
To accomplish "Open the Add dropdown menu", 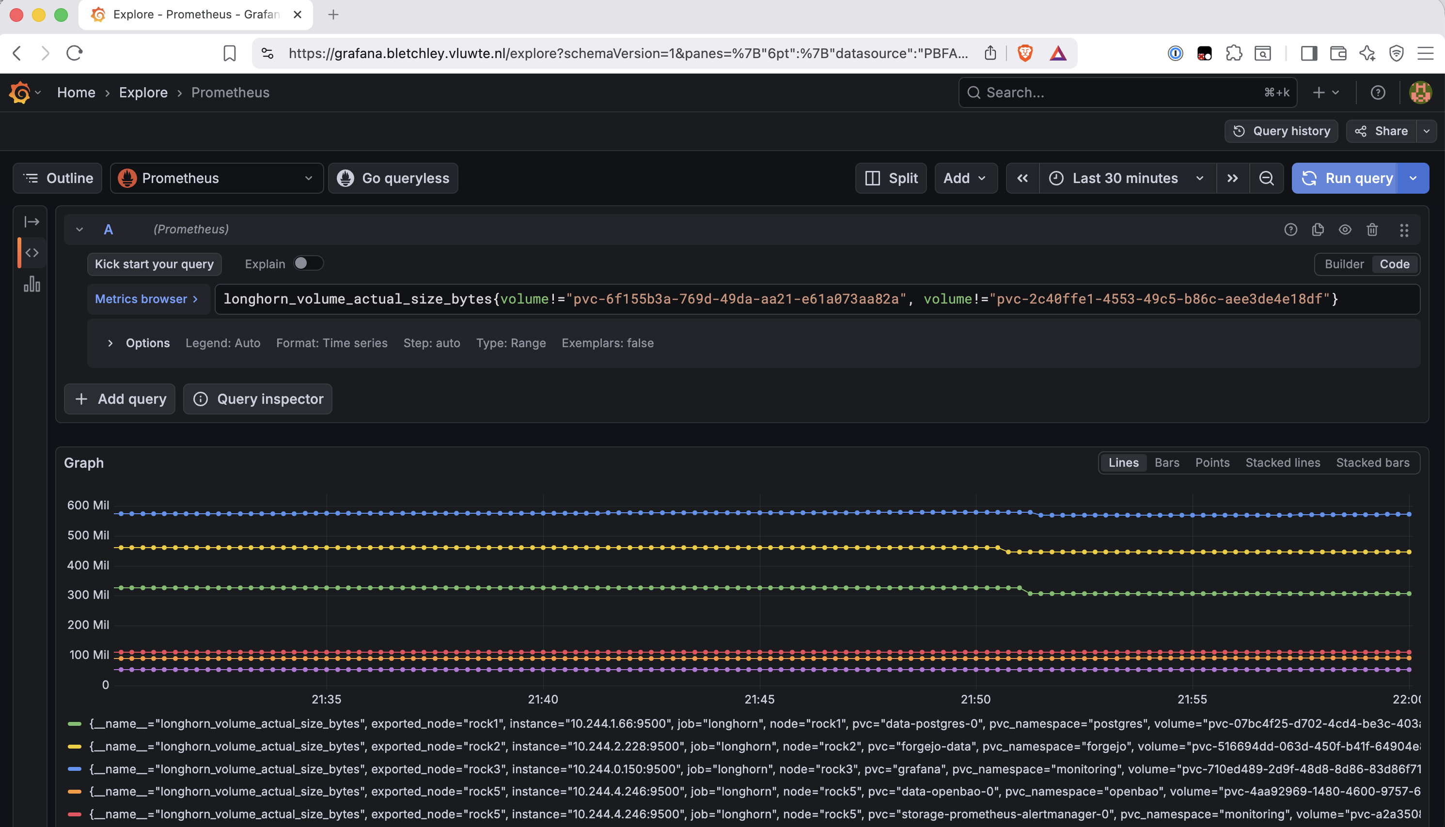I will pyautogui.click(x=966, y=178).
